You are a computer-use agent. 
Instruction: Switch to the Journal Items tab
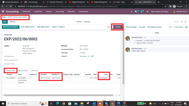coord(23,71)
